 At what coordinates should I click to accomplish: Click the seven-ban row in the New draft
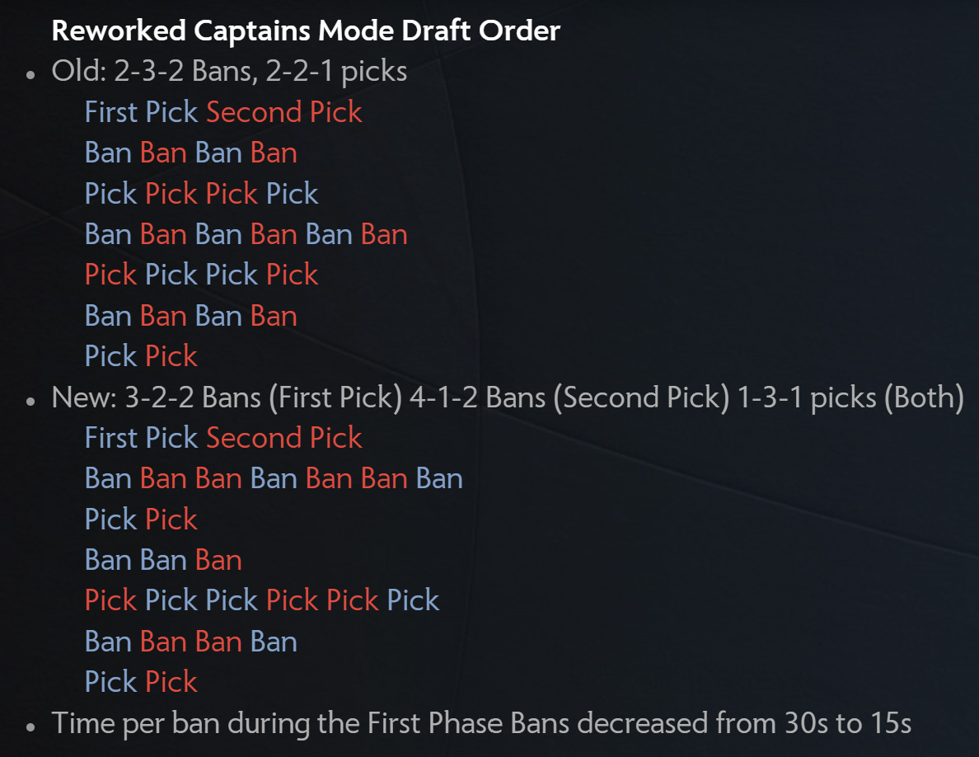274,479
